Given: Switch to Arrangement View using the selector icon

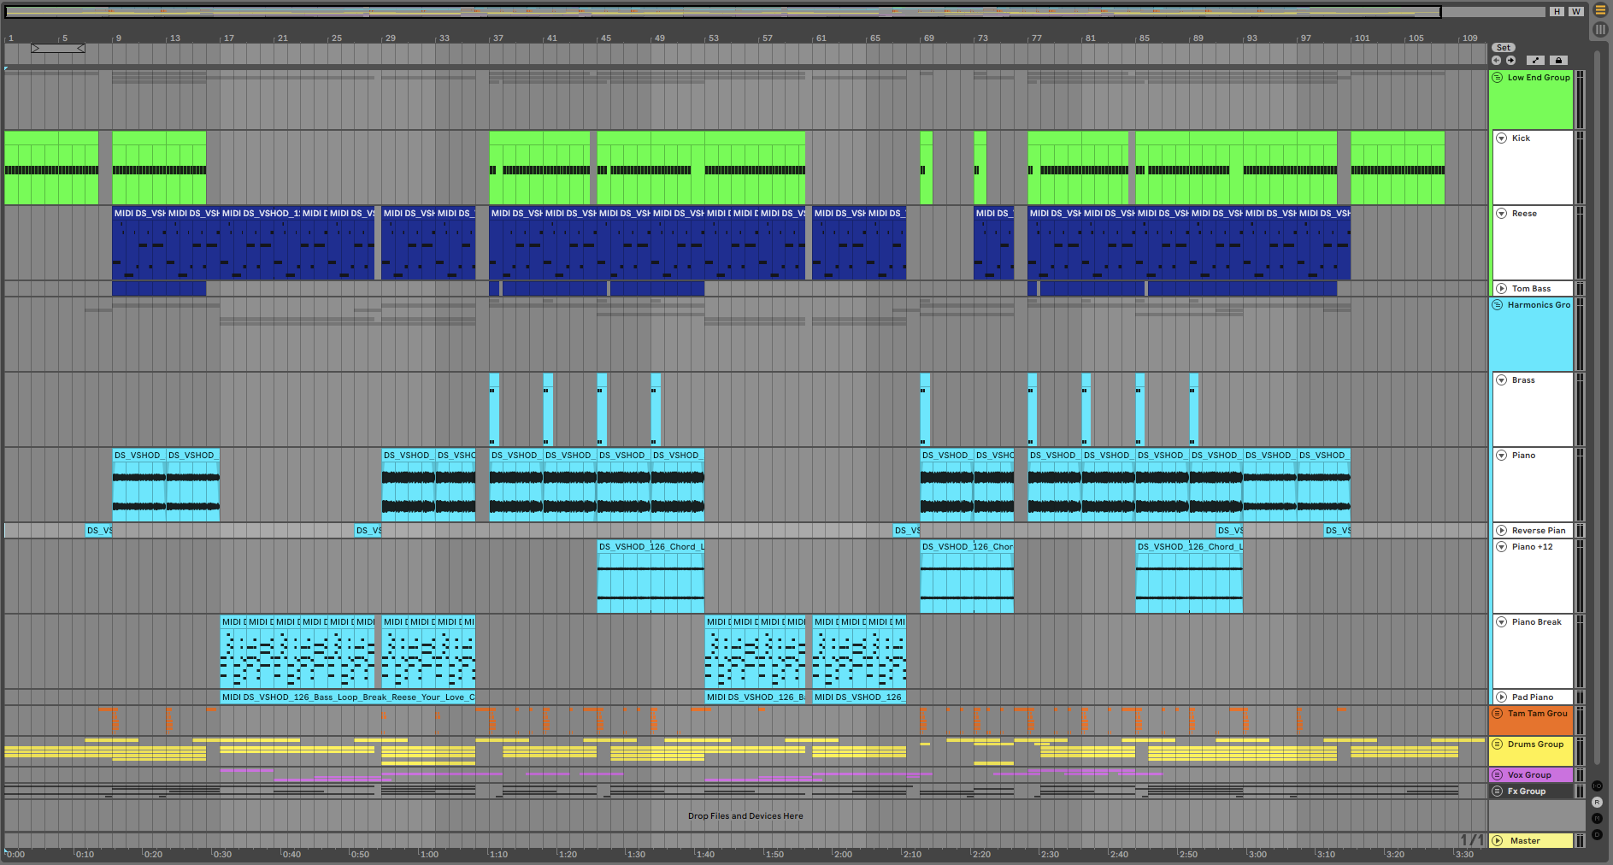Looking at the screenshot, I should [x=1600, y=10].
